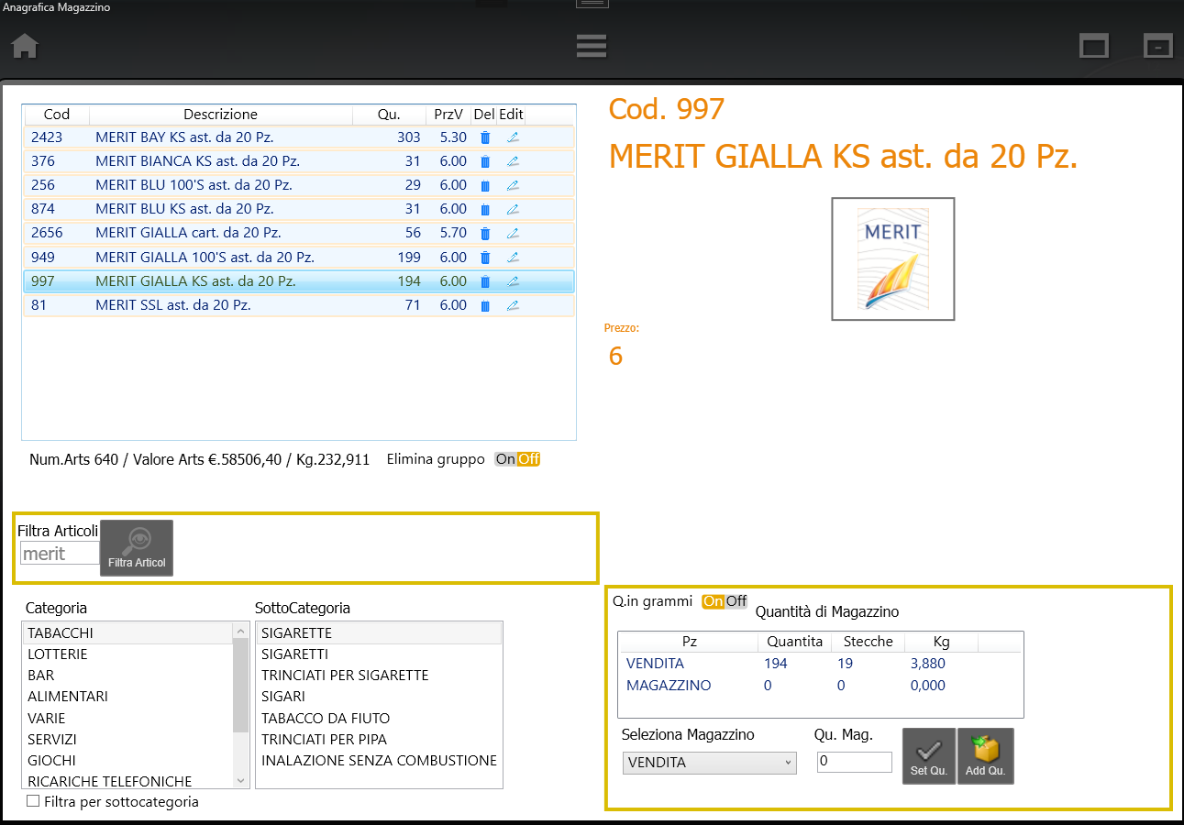Minimize the Anagrafica Magazzino window
This screenshot has width=1184, height=825.
[x=1158, y=46]
